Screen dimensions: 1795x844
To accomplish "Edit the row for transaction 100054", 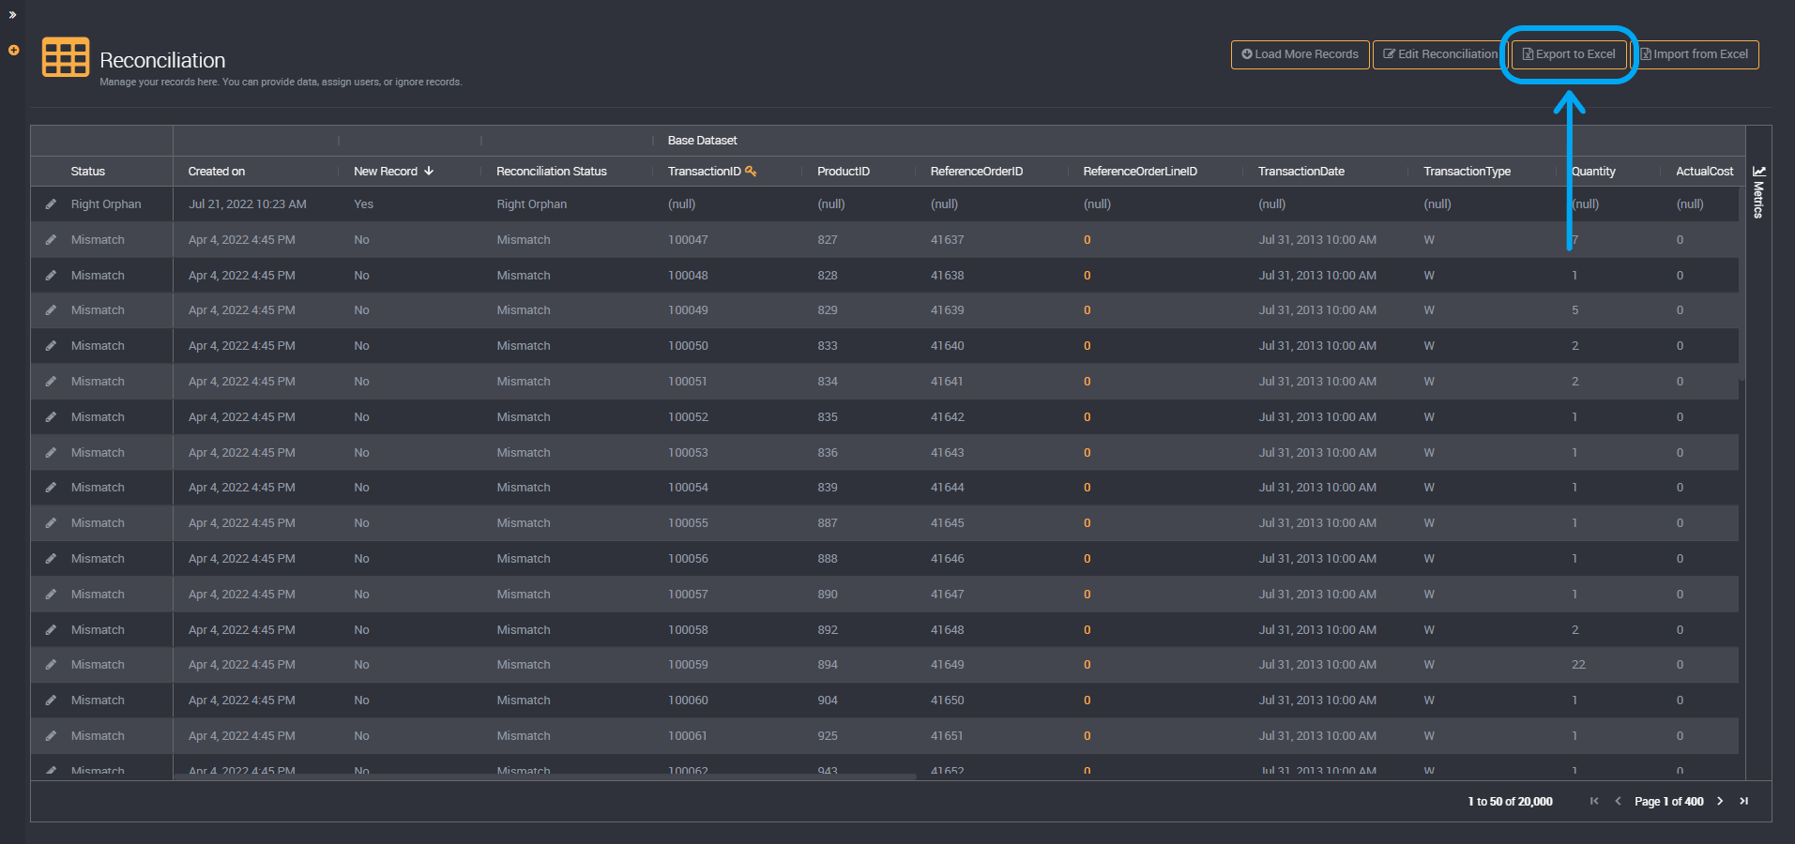I will [51, 488].
